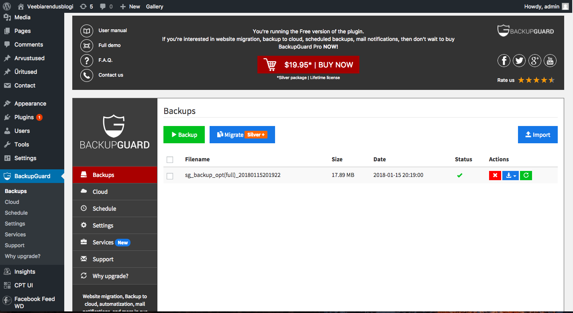Select Backups tab in plugin panel
Image resolution: width=573 pixels, height=313 pixels.
tap(115, 175)
